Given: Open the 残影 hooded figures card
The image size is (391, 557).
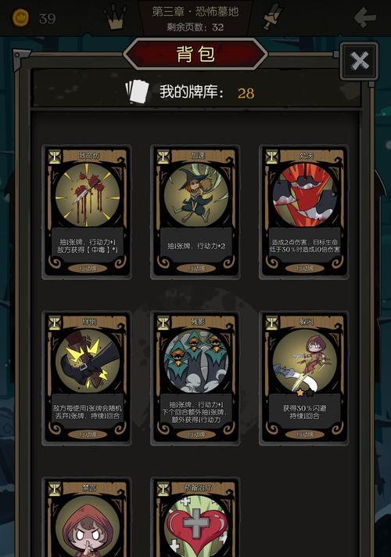Looking at the screenshot, I should (195, 378).
